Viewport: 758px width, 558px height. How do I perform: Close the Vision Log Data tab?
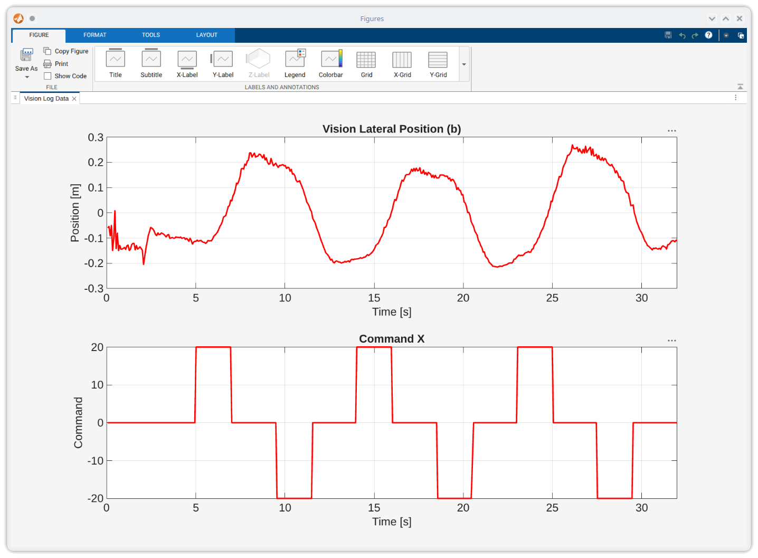(74, 99)
